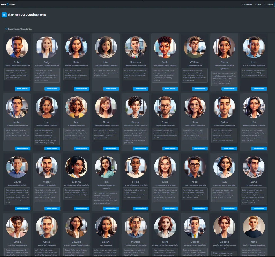
Task: Open Elena's avatar image
Action: click(224, 47)
